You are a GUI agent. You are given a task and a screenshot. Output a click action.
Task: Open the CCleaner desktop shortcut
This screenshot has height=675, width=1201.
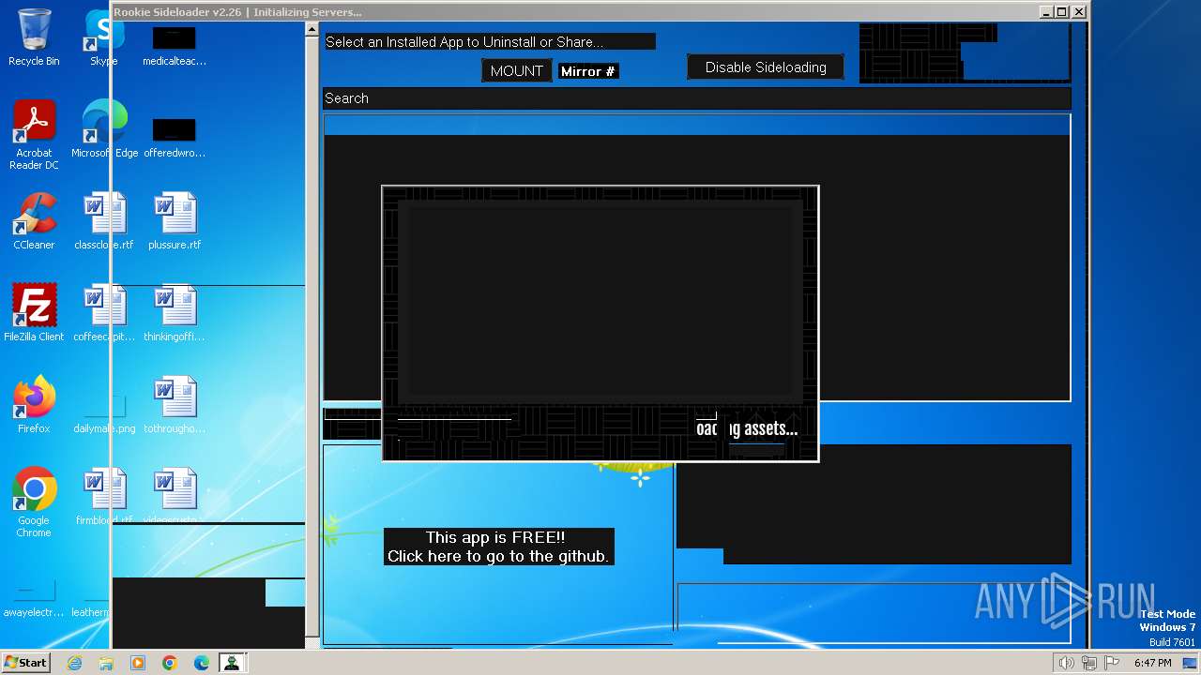[x=34, y=221]
